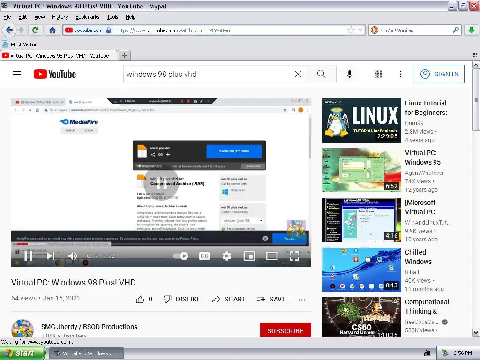Open the player settings gear
Screen dimensions: 480x360
click(226, 256)
